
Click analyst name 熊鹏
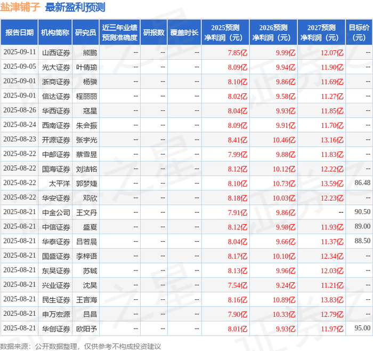tap(90, 53)
